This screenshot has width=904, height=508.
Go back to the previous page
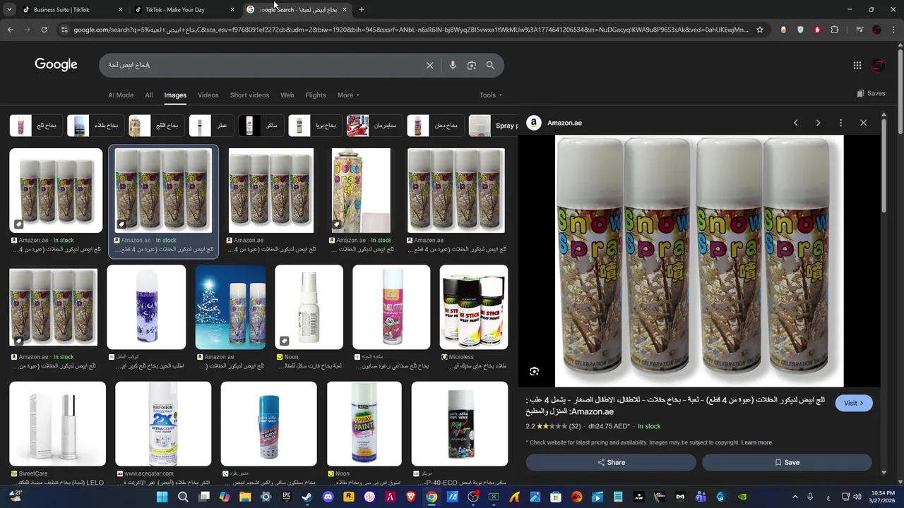[x=10, y=30]
